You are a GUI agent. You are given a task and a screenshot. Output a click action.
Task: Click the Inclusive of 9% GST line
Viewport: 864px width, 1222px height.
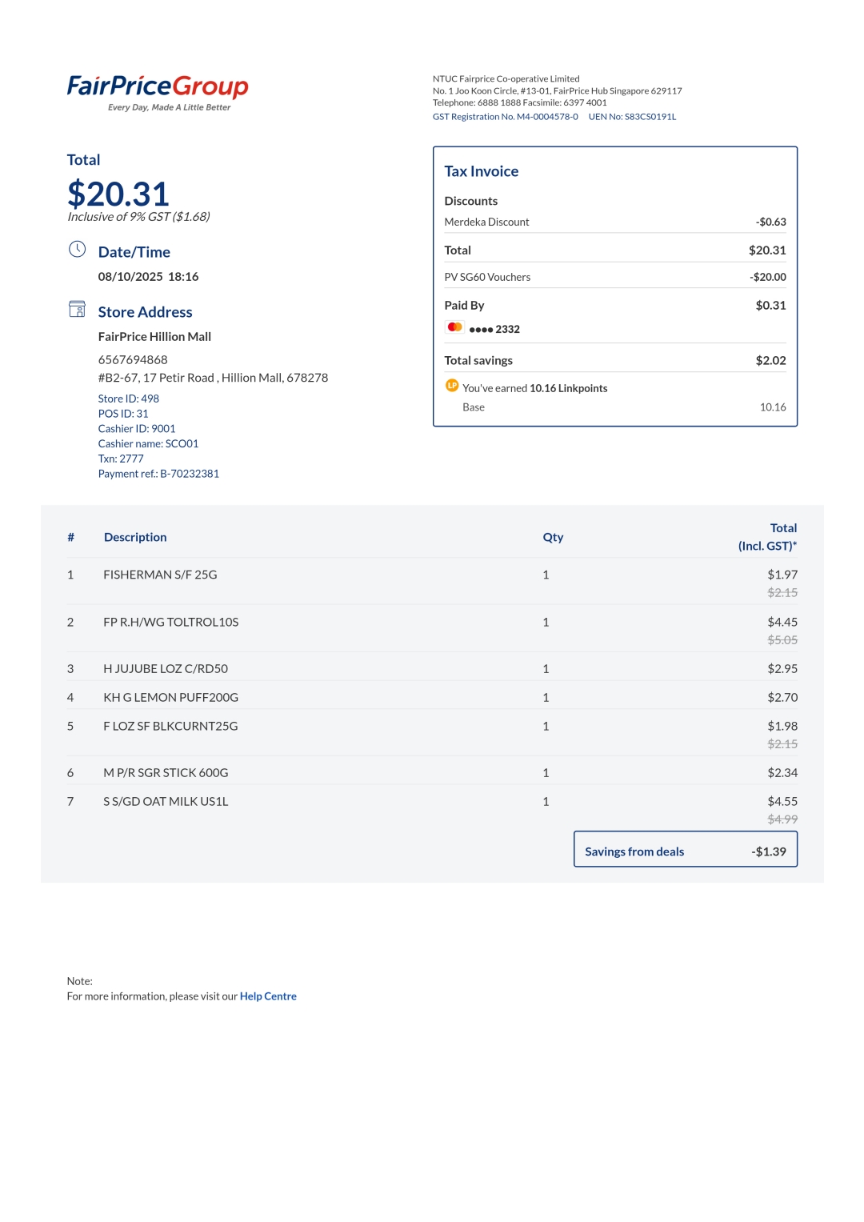pos(138,217)
